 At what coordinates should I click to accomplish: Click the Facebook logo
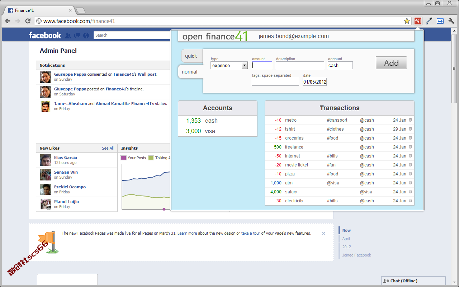(45, 35)
